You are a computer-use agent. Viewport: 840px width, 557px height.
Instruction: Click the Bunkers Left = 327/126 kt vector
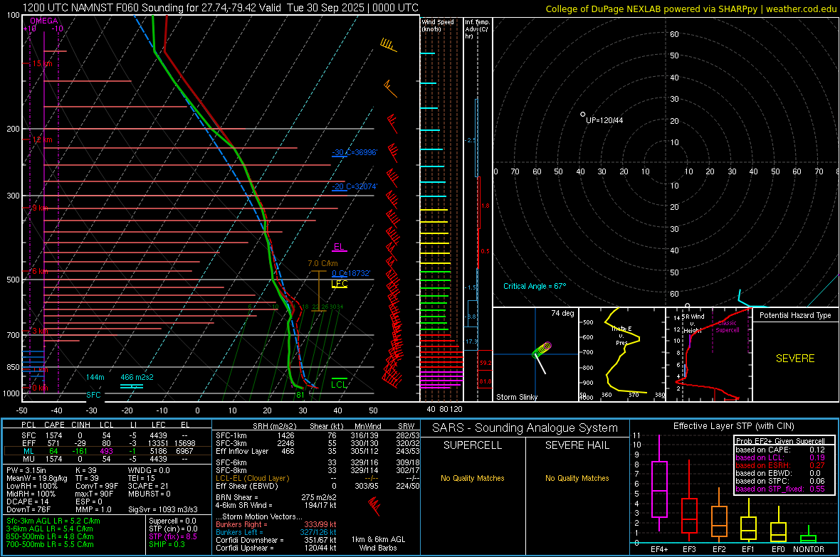[x=276, y=532]
